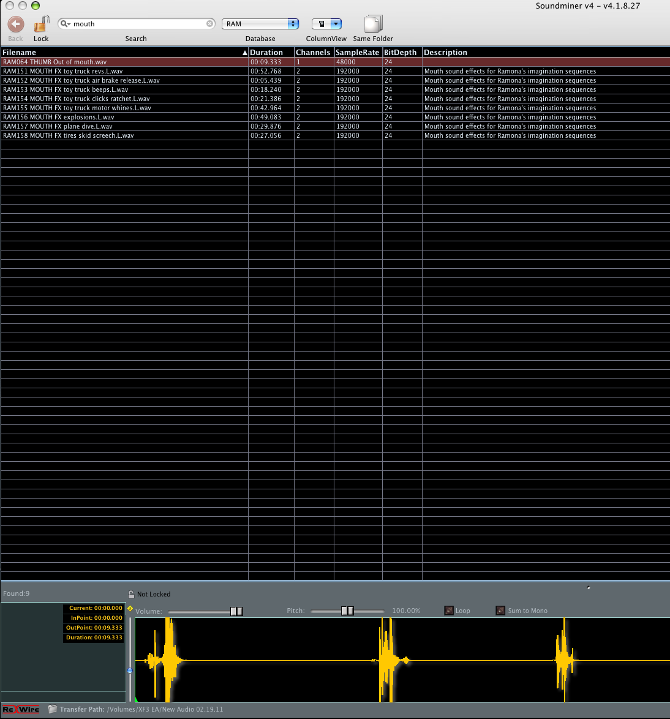Toggle the Lock padlock icon in toolbar
The height and width of the screenshot is (719, 670).
coord(42,24)
